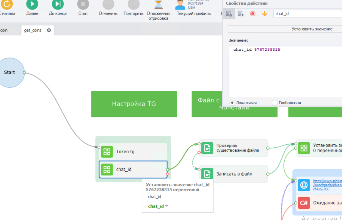Click the Записать в файл action
The height and width of the screenshot is (220, 342).
point(233,174)
